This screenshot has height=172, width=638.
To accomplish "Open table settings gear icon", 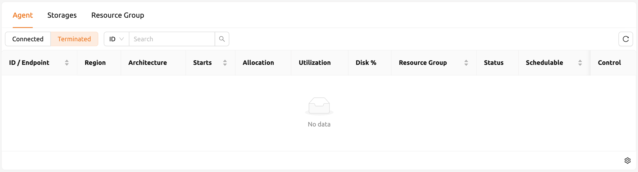I will 628,160.
